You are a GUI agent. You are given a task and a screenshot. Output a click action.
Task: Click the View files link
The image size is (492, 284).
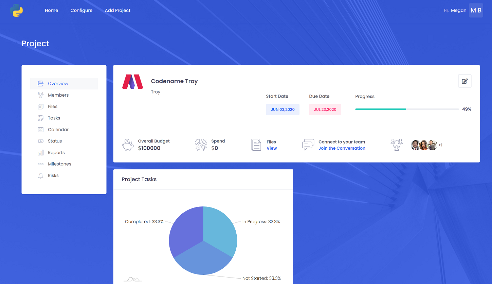coord(272,148)
